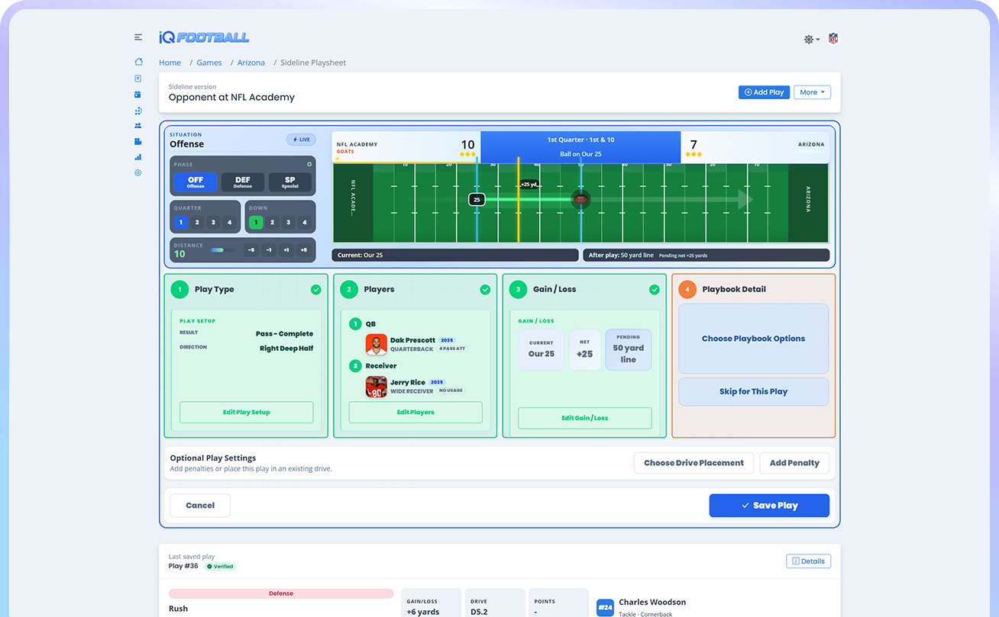Viewport: 999px width, 617px height.
Task: Go to Games breadcrumb
Action: pyautogui.click(x=209, y=63)
